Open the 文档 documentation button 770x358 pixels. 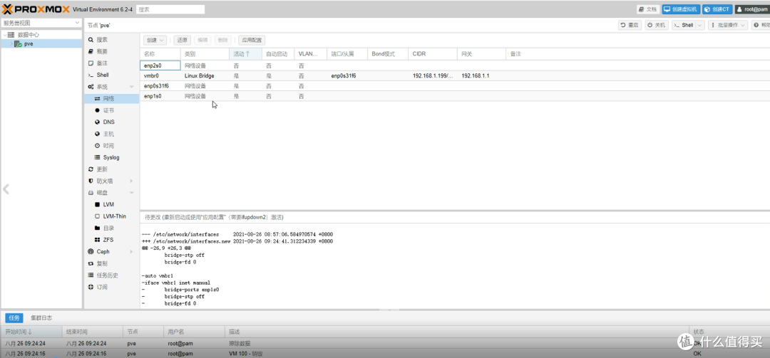(648, 9)
